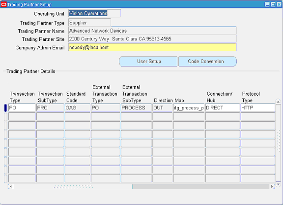Select the first row record indicator
The width and height of the screenshot is (283, 205).
pyautogui.click(x=5, y=108)
